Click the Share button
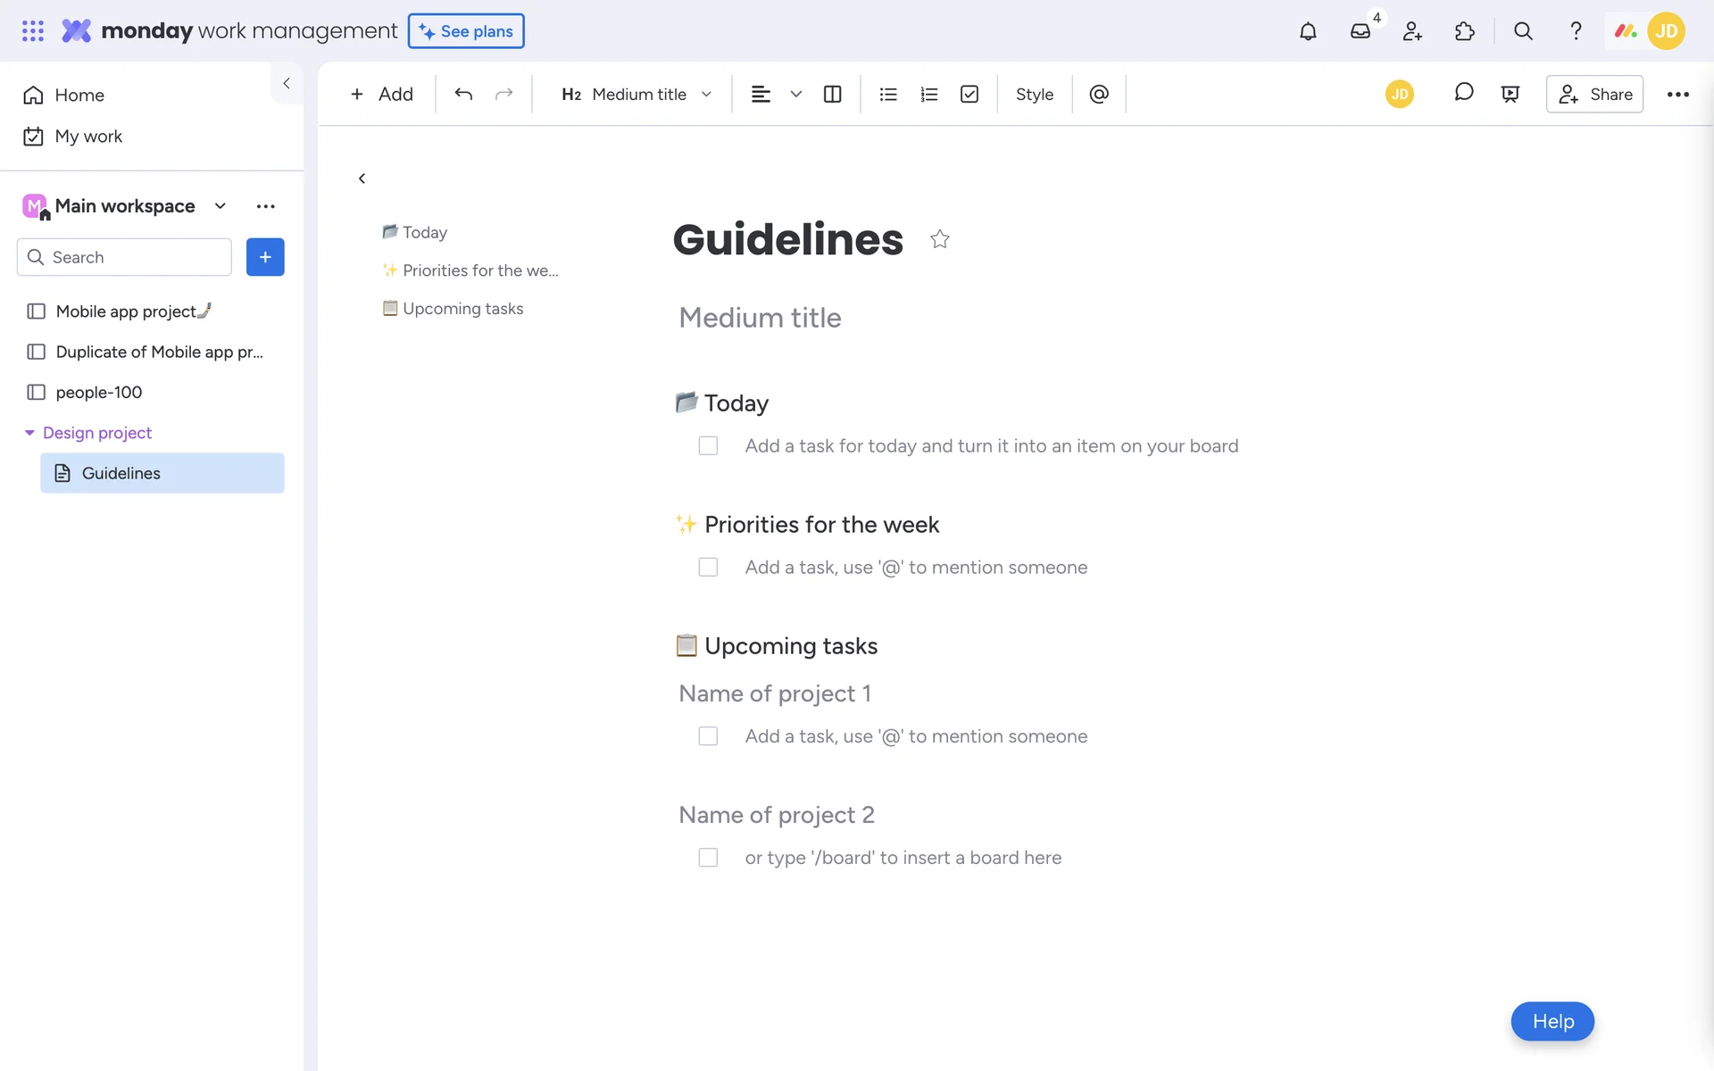 pos(1594,94)
